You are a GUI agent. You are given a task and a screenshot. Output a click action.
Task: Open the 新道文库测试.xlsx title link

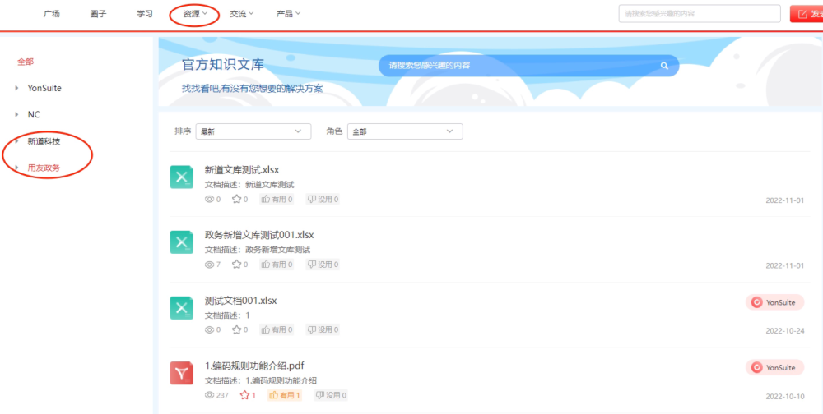pos(242,169)
